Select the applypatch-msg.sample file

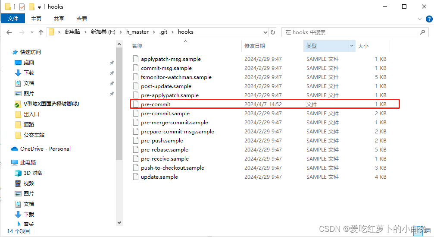171,59
